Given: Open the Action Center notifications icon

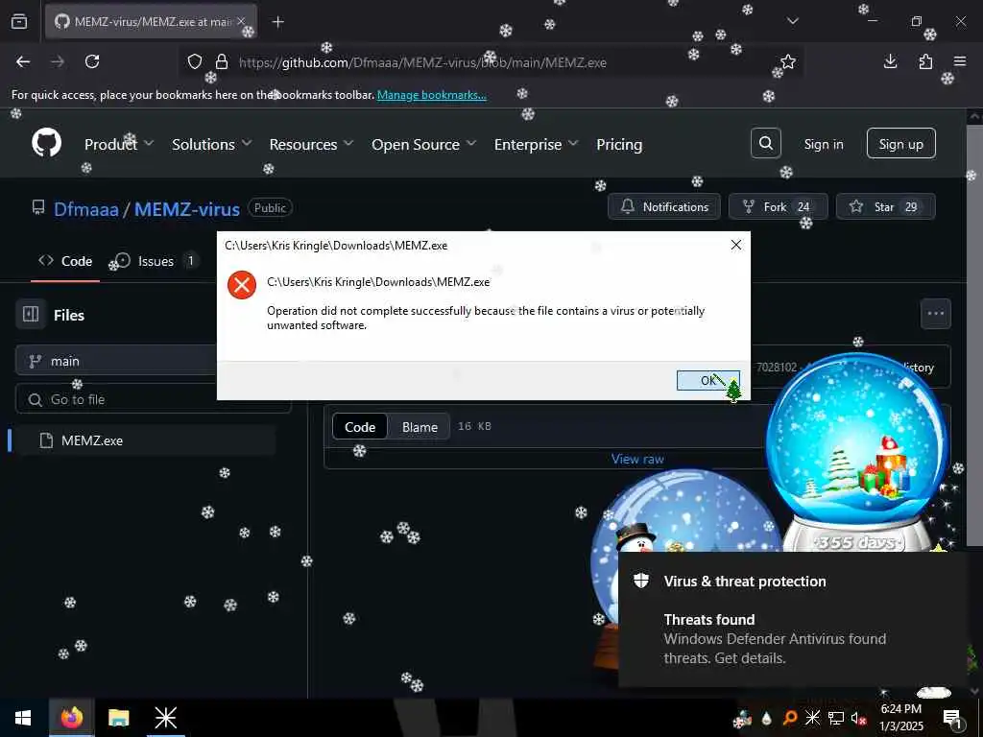Looking at the screenshot, I should click(x=953, y=718).
